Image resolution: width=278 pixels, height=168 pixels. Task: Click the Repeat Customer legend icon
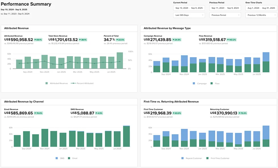[182, 158]
